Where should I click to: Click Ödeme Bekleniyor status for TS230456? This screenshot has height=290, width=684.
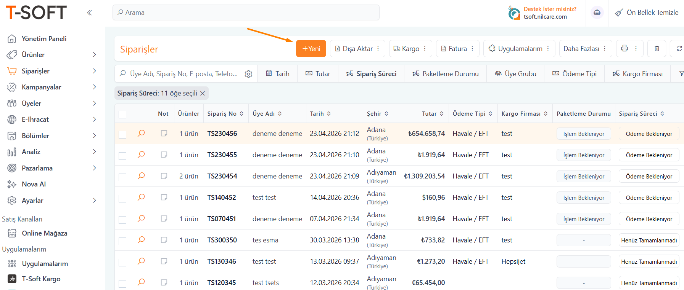[x=649, y=134]
